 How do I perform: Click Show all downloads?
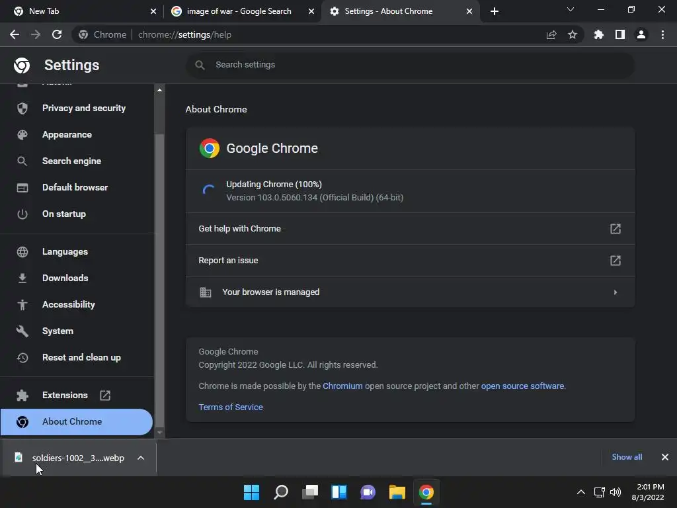tap(627, 457)
